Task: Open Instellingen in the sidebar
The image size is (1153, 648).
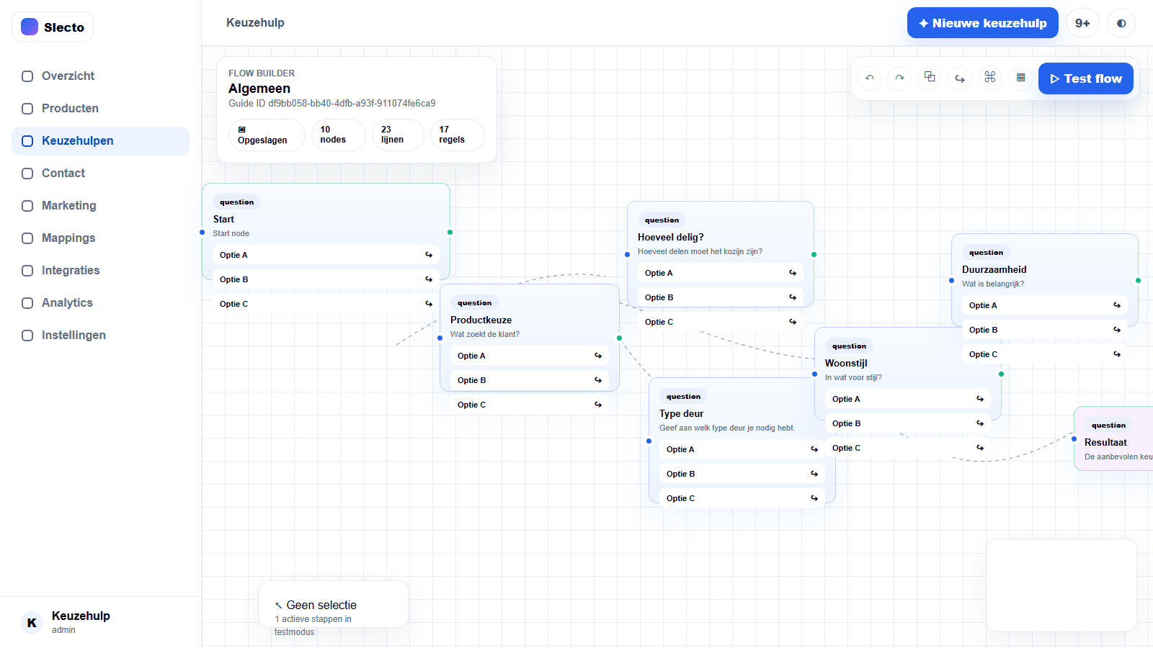Action: pyautogui.click(x=100, y=336)
